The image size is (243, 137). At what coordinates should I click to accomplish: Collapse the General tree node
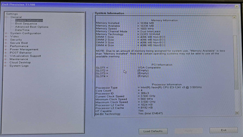click(x=6, y=17)
